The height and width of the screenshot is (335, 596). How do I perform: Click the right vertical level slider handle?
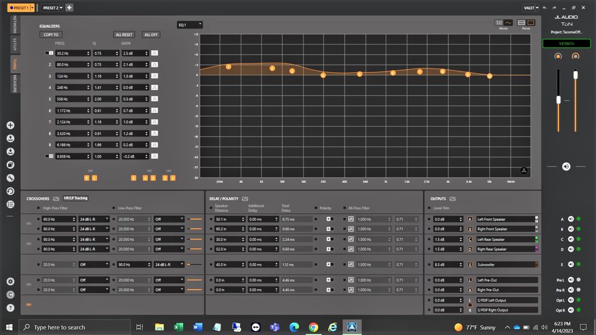[x=576, y=75]
